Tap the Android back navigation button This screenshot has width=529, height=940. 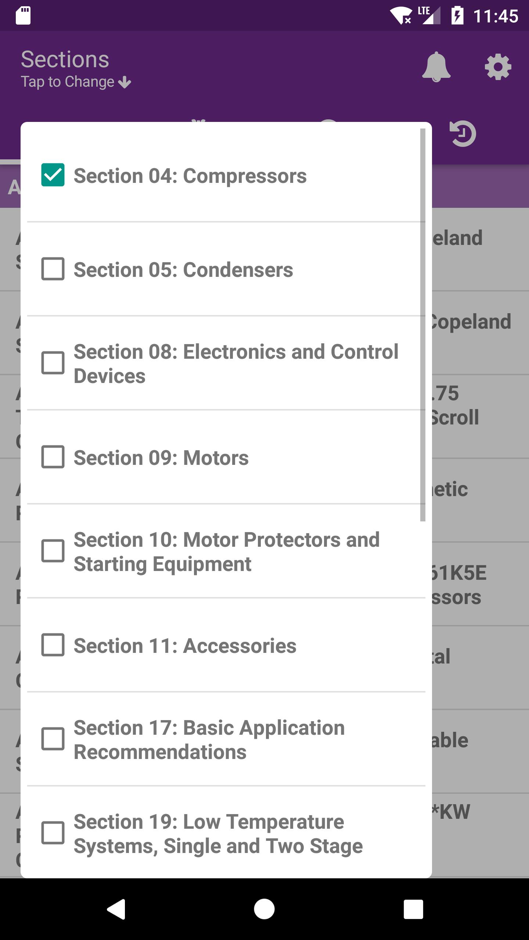click(x=116, y=909)
